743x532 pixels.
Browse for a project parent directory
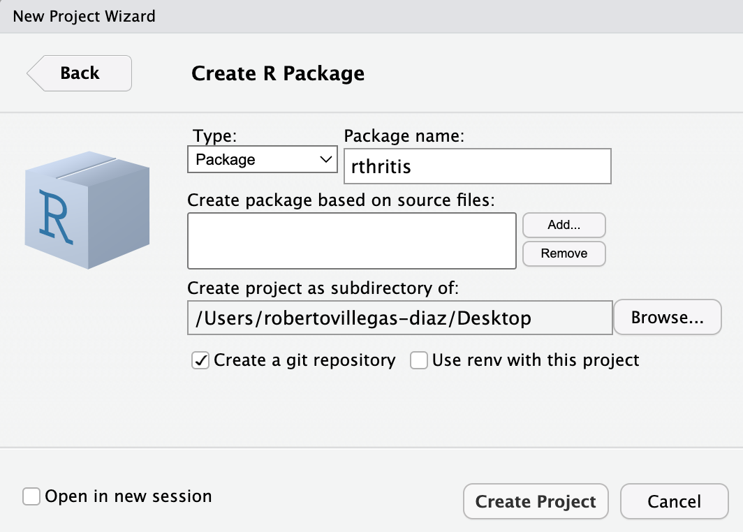[x=667, y=318]
